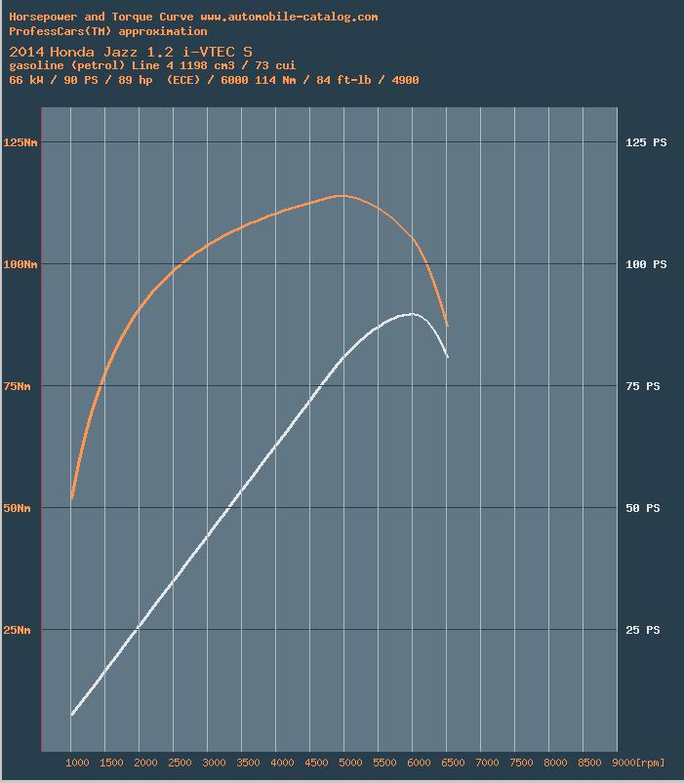Click the '1500' rpm axis label
Viewport: 684px width, 783px height.
(111, 763)
